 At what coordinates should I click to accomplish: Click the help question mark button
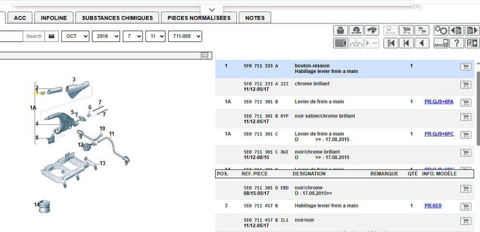[x=456, y=43]
